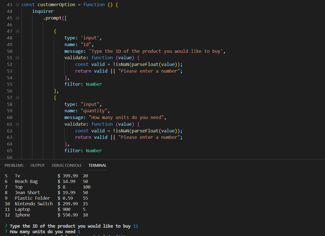Fold the validate function at line 51
Image resolution: width=325 pixels, height=236 pixels.
pos(18,58)
